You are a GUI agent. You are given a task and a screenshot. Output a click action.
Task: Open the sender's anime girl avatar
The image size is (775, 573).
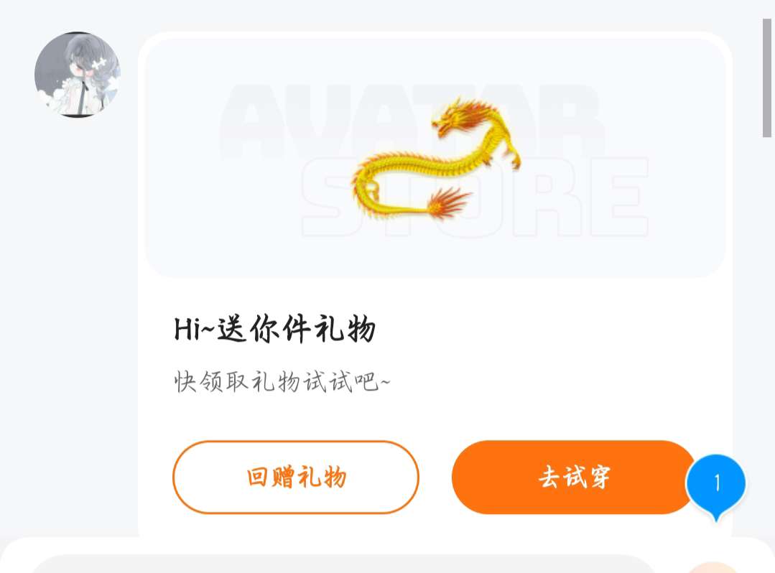pyautogui.click(x=77, y=74)
